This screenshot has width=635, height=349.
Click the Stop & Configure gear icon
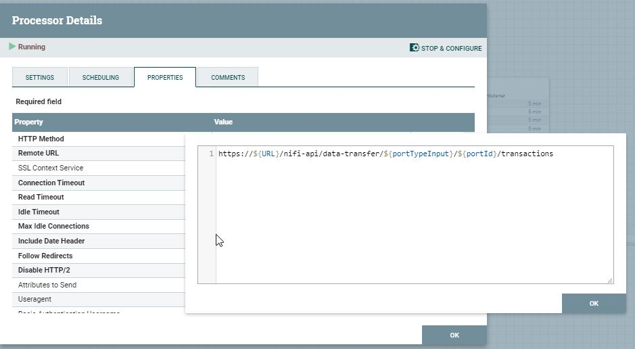point(415,48)
